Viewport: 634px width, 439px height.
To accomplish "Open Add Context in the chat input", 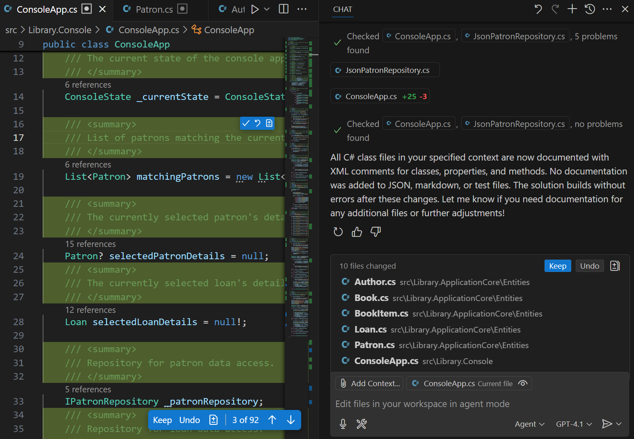I will pos(369,383).
